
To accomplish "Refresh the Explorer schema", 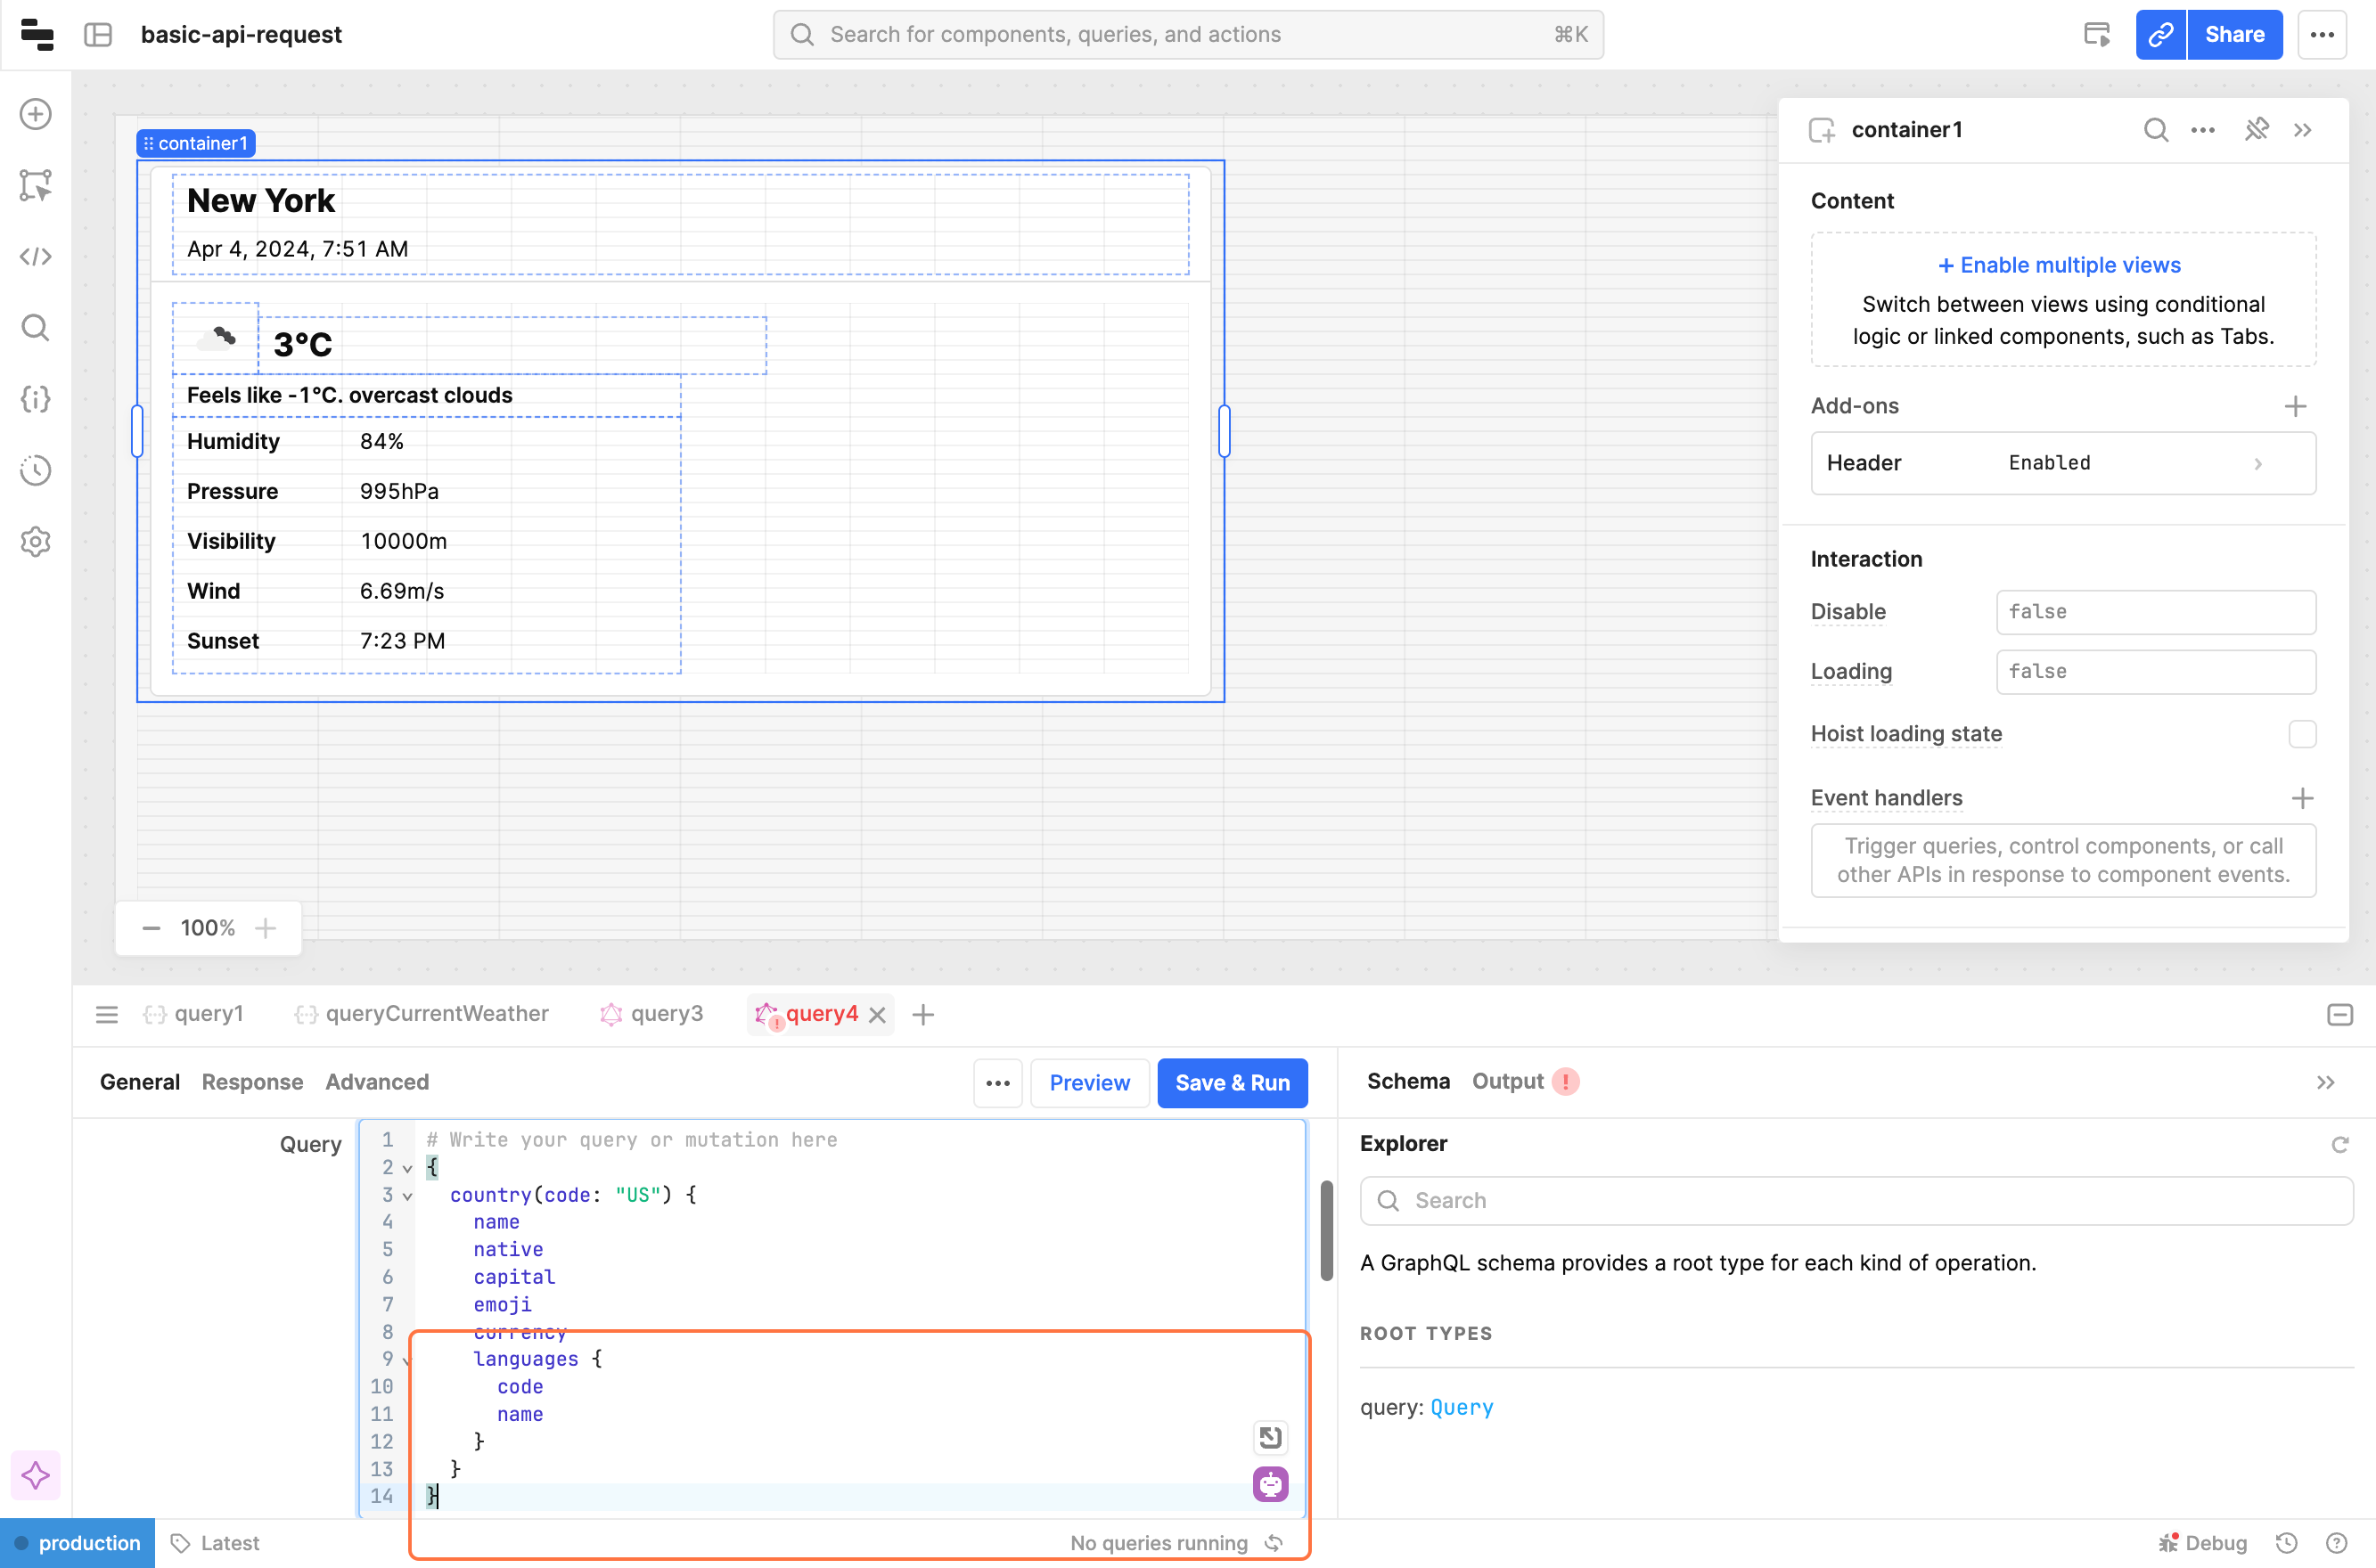I will [2339, 1144].
